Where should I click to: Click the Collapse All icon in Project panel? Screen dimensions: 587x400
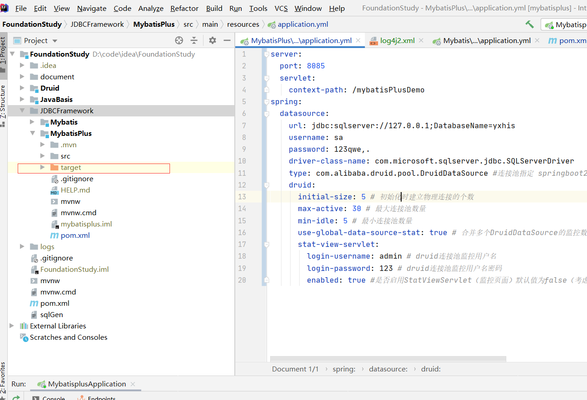194,40
